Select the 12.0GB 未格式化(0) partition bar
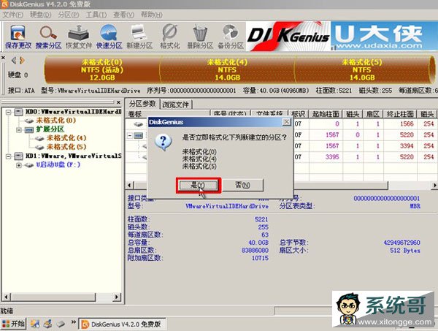 (x=102, y=69)
